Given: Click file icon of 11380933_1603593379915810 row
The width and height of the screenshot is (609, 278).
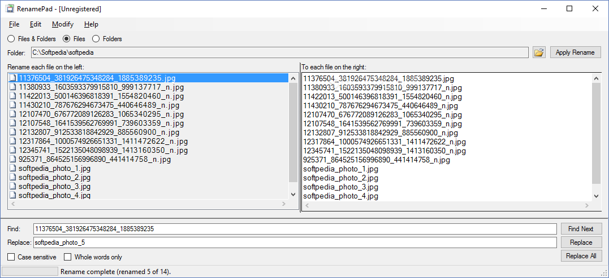Looking at the screenshot, I should (13, 87).
